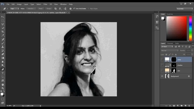
Task: Create new fill or adjustment layer
Action: click(x=178, y=106)
